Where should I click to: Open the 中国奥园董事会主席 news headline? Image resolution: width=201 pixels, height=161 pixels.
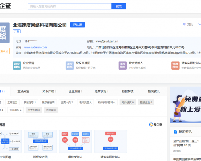187,159
